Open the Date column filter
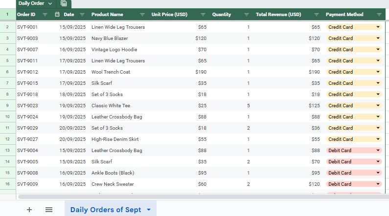Viewport: 389px width, 216px height. (x=82, y=15)
